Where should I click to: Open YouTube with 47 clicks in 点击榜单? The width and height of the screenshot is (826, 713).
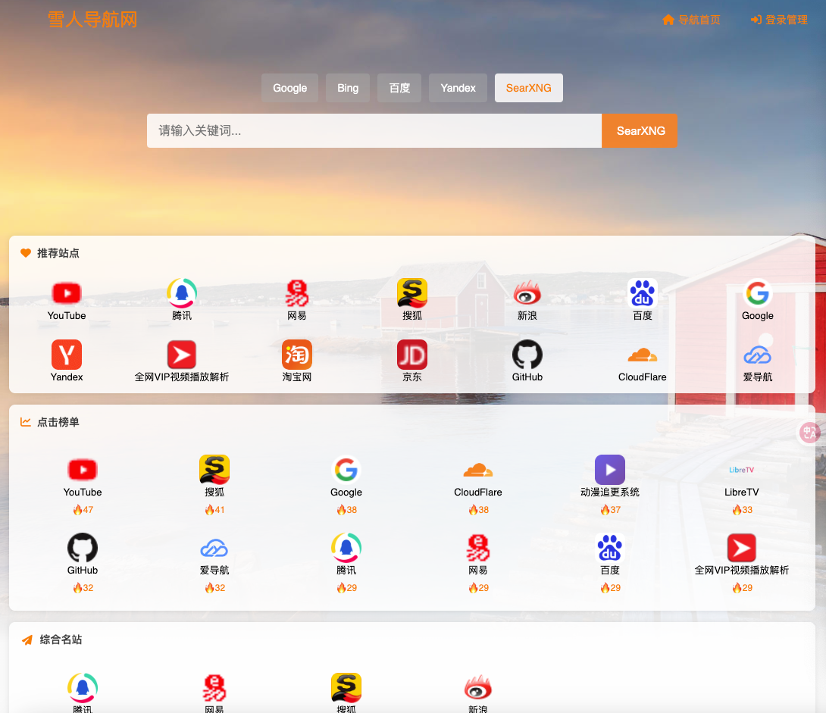[83, 470]
